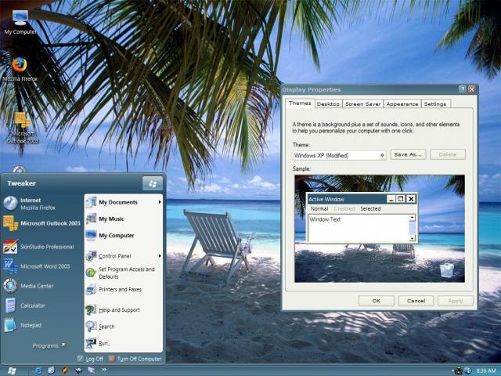Screen dimensions: 501x376
Task: Click Apply in Display Properties
Action: tap(455, 301)
